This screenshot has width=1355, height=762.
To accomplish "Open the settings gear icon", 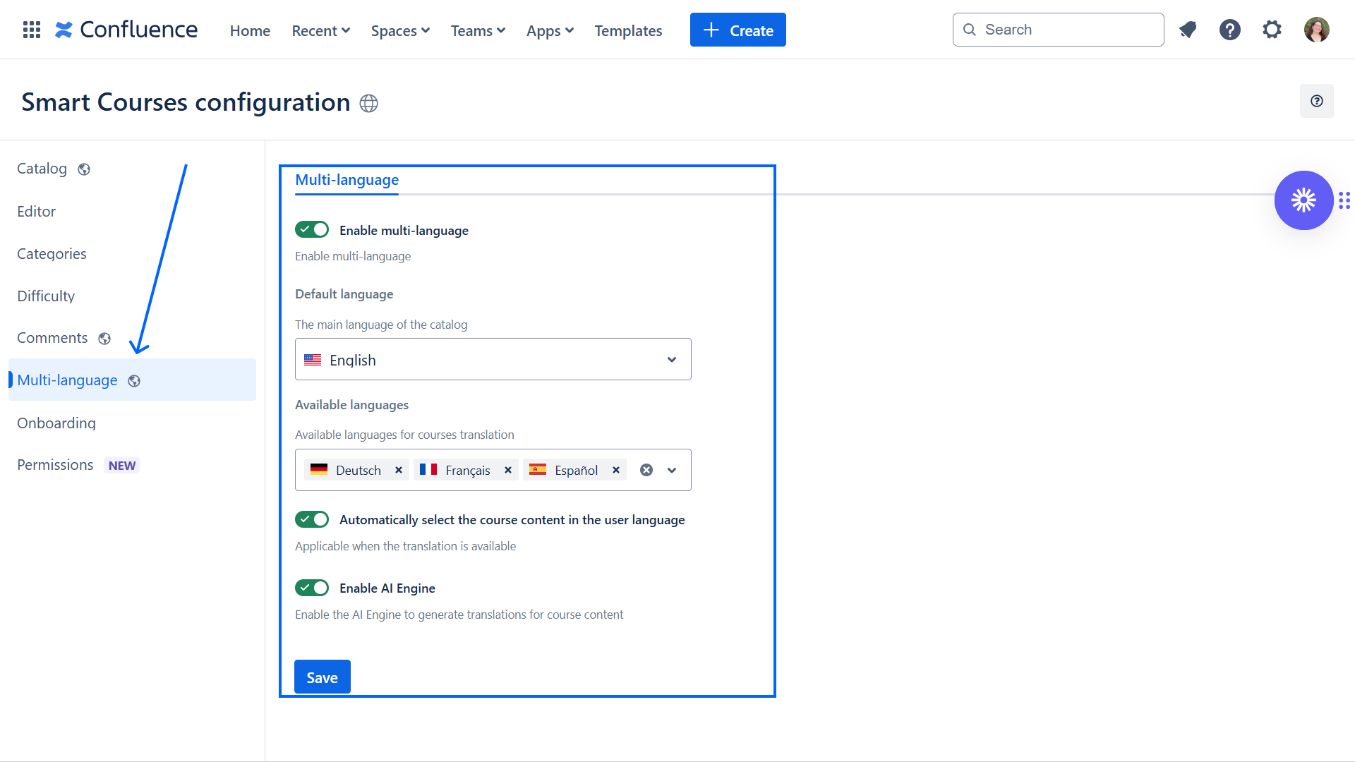I will pyautogui.click(x=1272, y=30).
